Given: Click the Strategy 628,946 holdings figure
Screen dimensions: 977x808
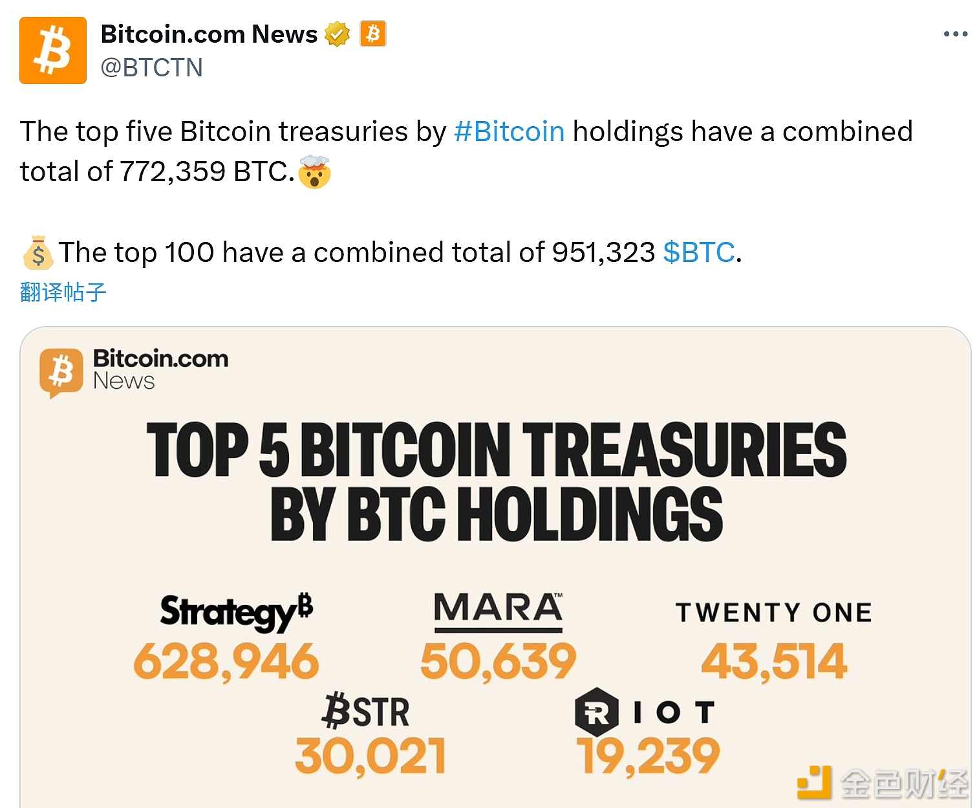Looking at the screenshot, I should tap(226, 662).
